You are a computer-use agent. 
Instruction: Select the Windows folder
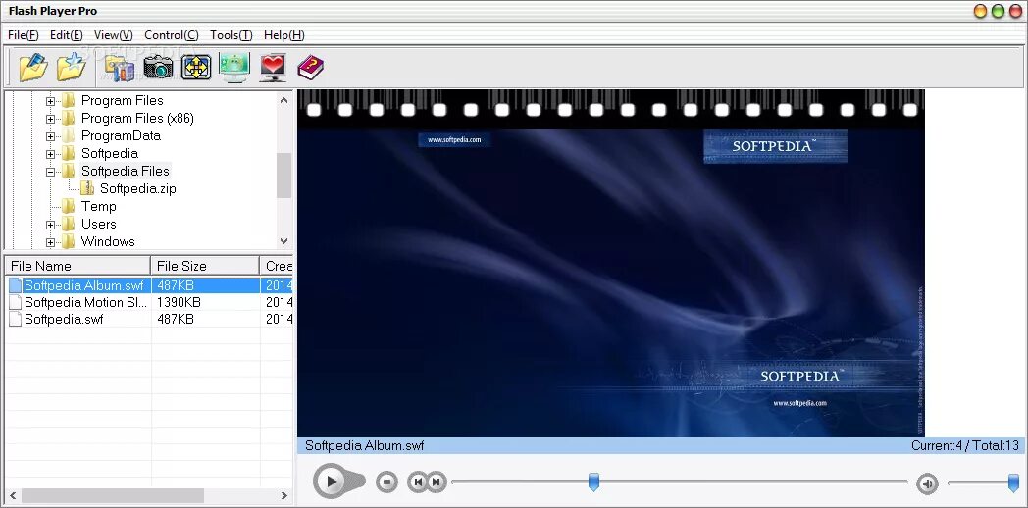tap(108, 242)
